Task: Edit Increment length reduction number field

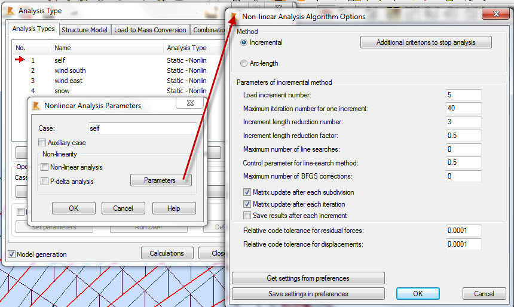Action: [464, 122]
